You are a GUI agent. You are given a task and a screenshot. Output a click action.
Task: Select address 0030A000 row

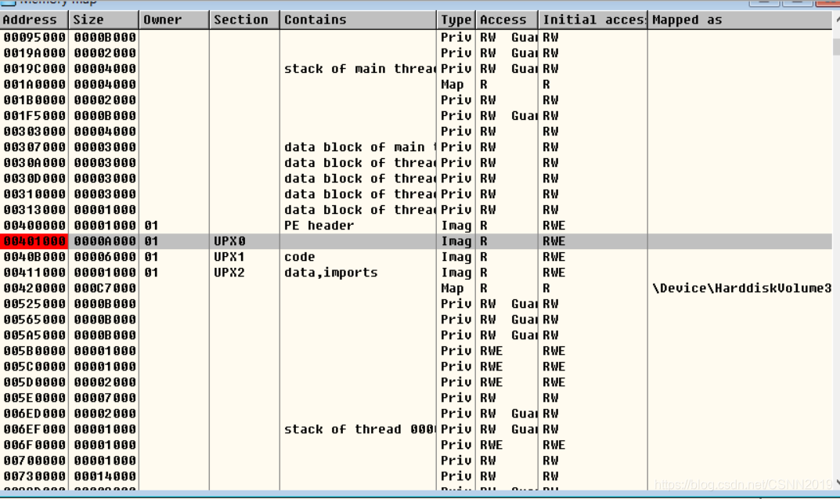pos(416,163)
